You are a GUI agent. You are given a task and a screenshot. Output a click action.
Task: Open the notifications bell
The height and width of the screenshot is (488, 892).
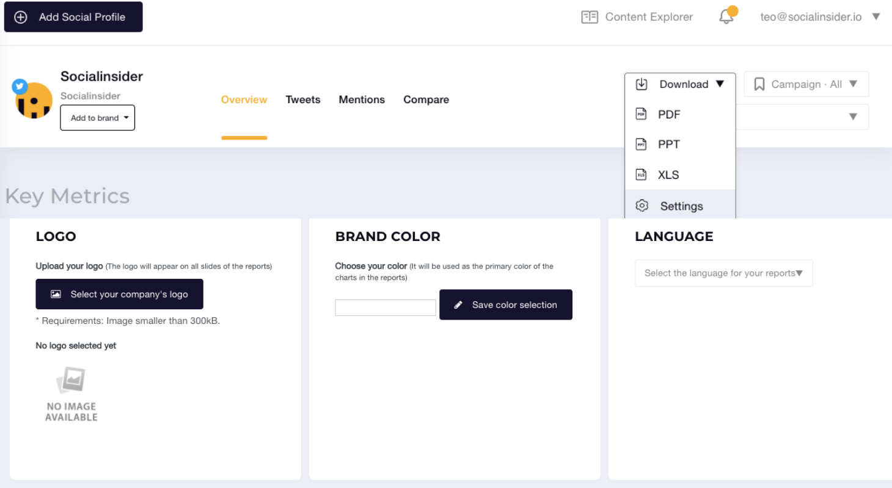pos(726,17)
